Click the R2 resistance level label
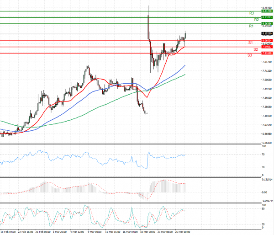 (x=256, y=20)
